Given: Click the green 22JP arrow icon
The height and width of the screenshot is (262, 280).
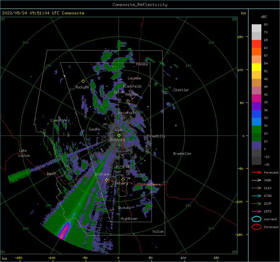Looking at the screenshot, I should (x=256, y=203).
